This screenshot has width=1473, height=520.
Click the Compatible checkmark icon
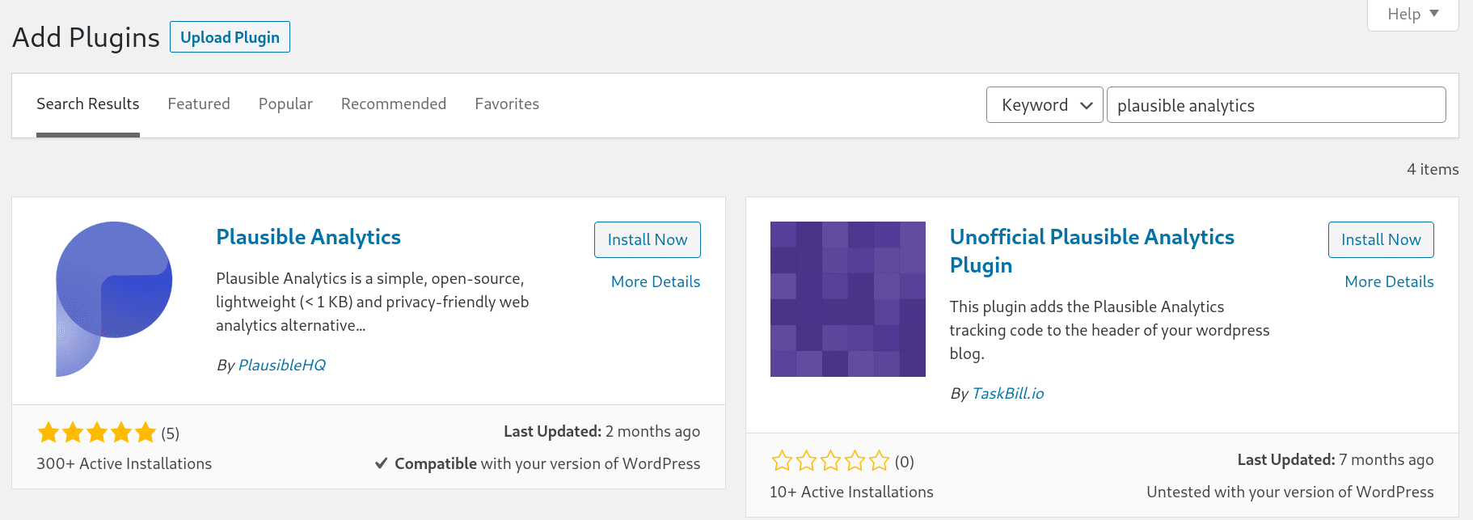pos(382,463)
